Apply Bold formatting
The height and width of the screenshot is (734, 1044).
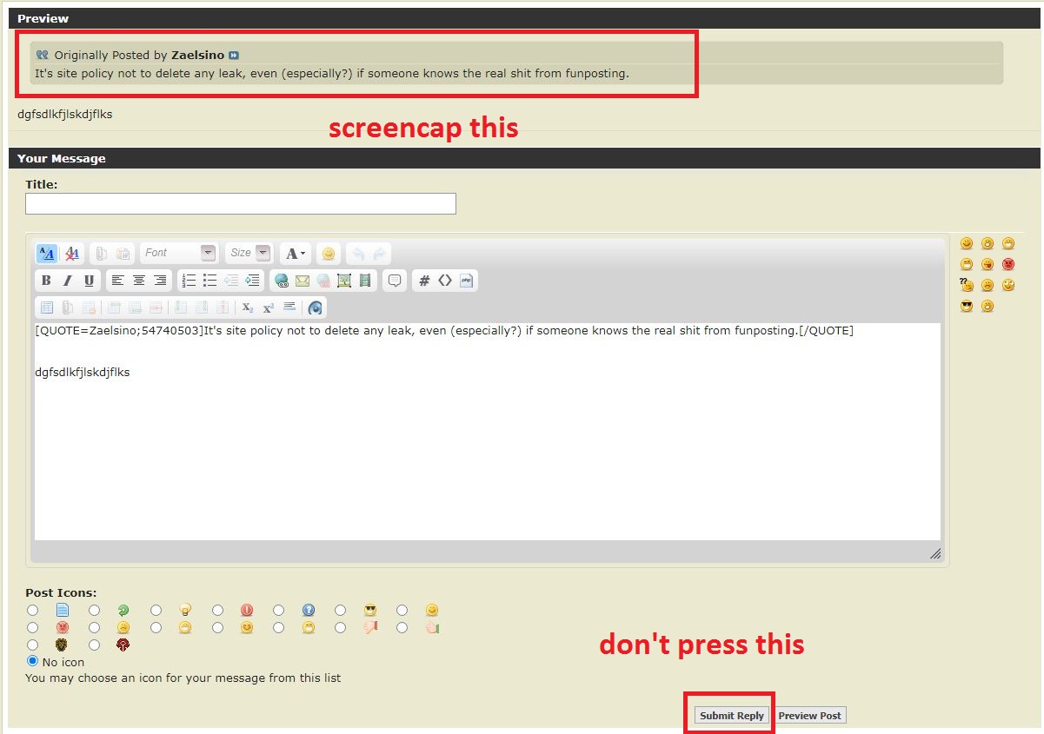click(46, 281)
